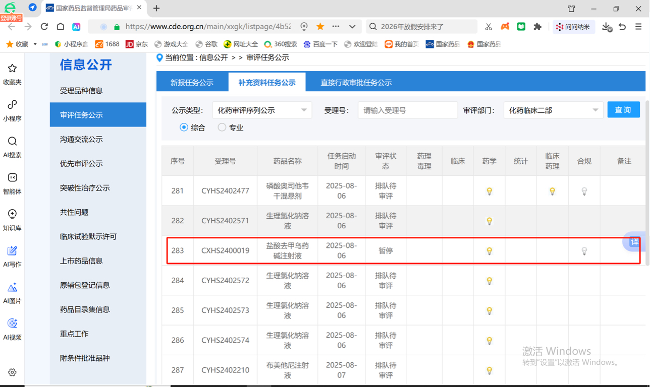Viewport: 650px width, 387px height.
Task: Open the 收藏夹 star panel in sidebar
Action: [x=12, y=74]
